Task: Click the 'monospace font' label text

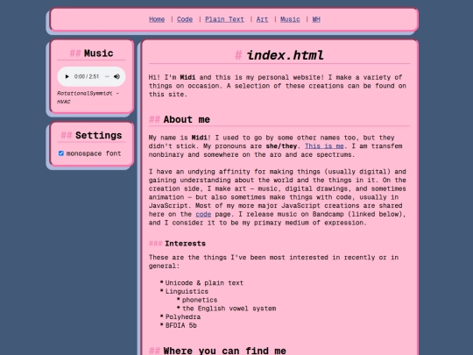Action: (94, 153)
